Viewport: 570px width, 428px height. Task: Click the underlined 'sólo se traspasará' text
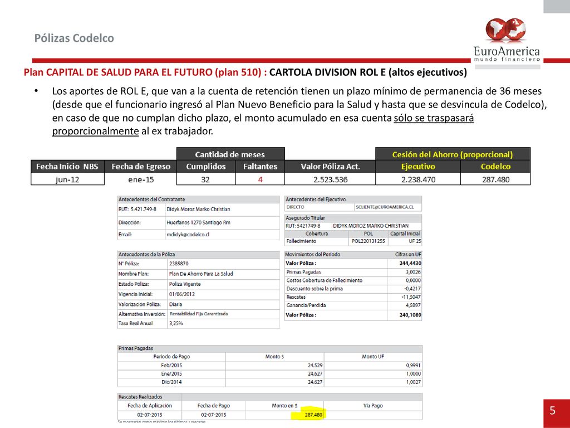(434, 118)
